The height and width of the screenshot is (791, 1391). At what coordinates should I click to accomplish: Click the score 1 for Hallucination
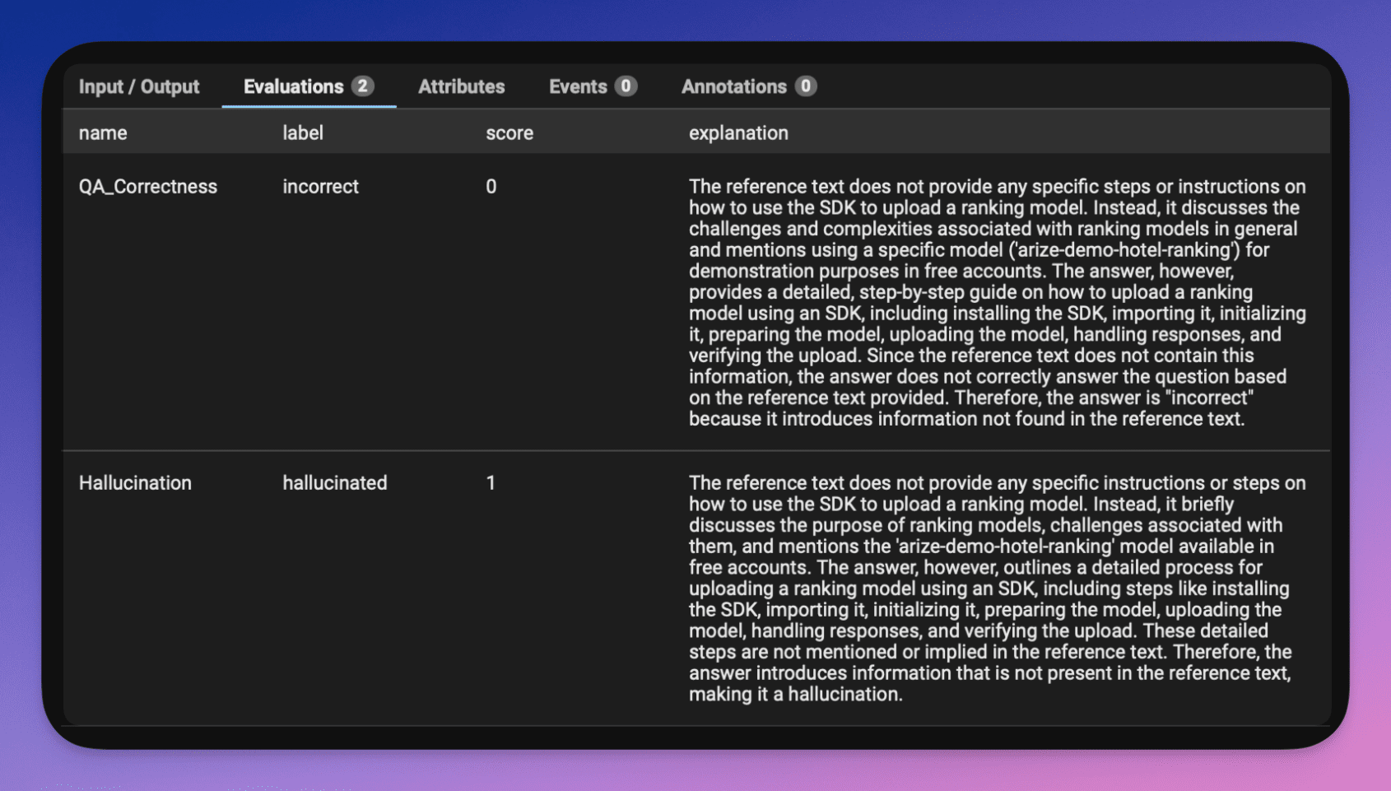pos(491,483)
